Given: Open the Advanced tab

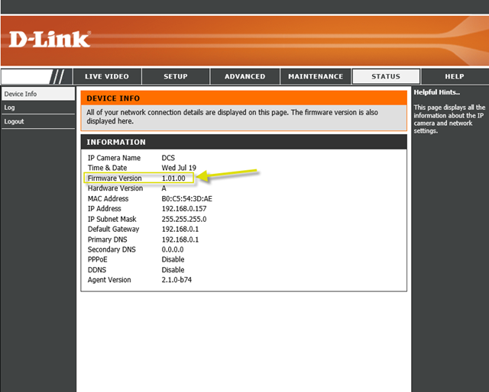Looking at the screenshot, I should pos(245,76).
